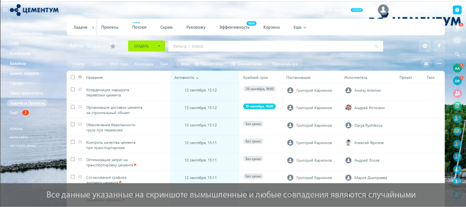Screen dimensions: 466x207
Task: Open Сделки in the left sidebar
Action: pyautogui.click(x=17, y=83)
